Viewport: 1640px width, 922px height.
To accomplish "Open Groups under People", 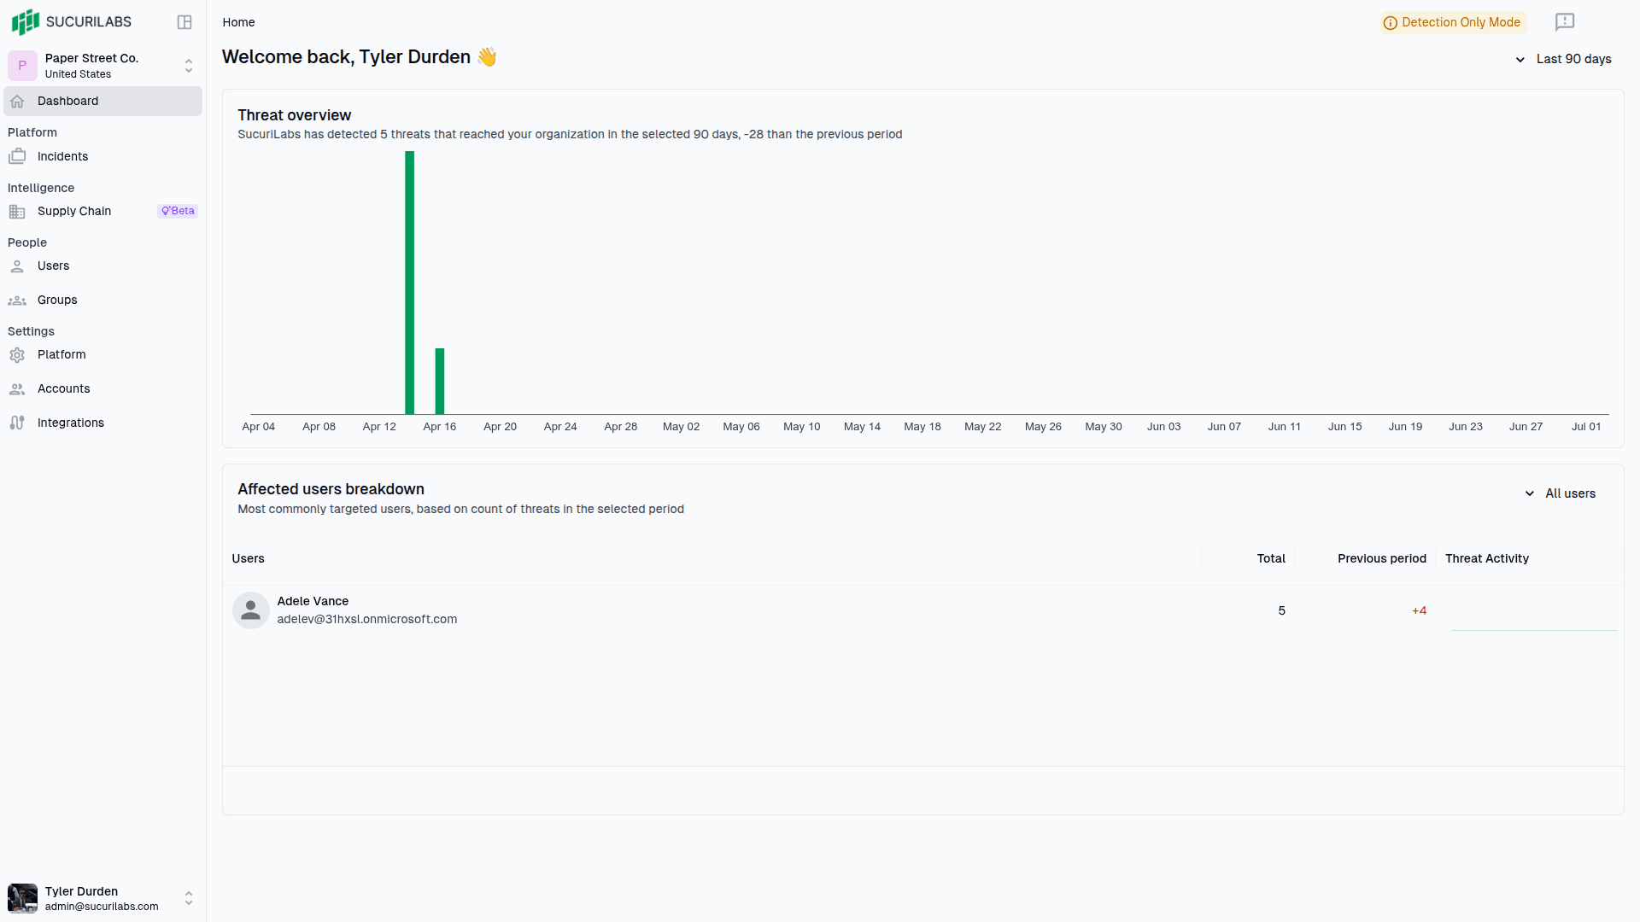I will 102,300.
